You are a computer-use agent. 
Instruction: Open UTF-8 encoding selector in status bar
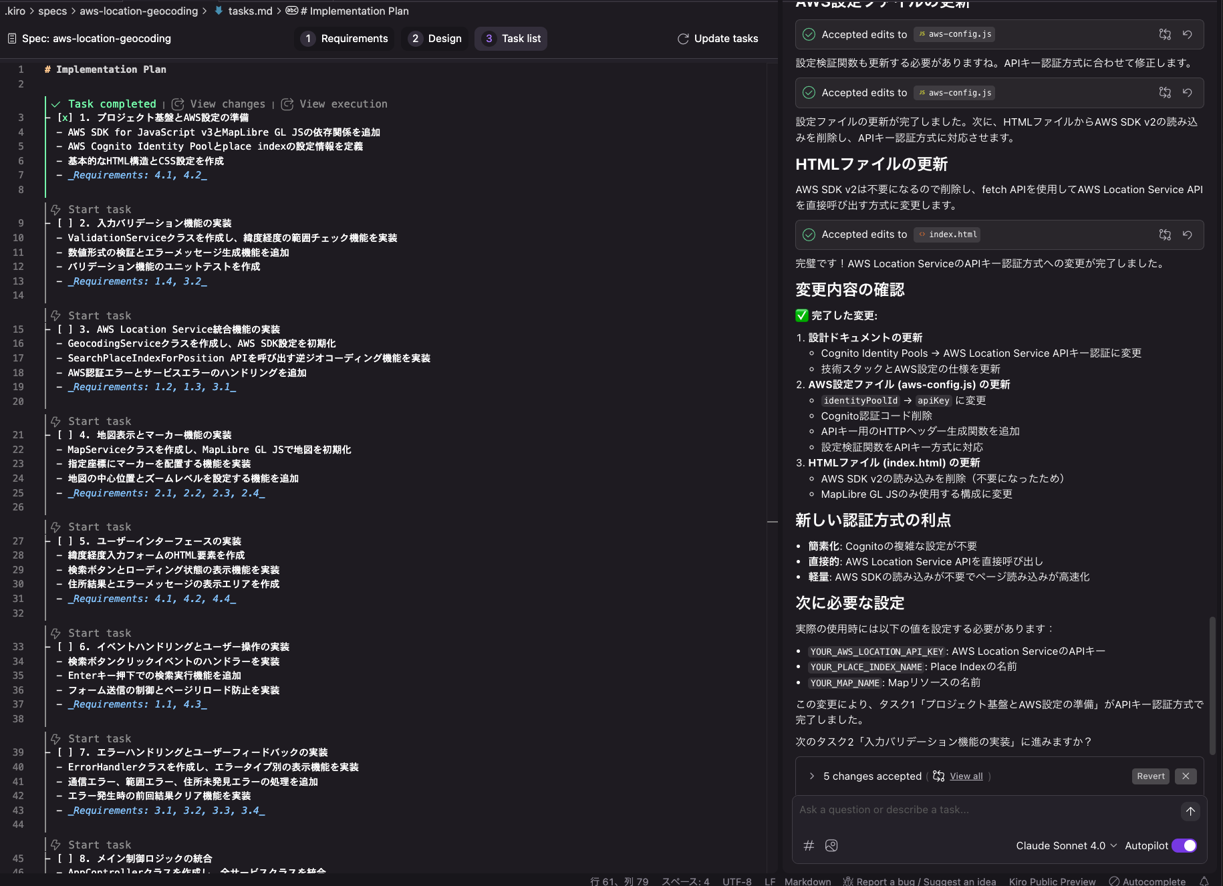tap(736, 881)
